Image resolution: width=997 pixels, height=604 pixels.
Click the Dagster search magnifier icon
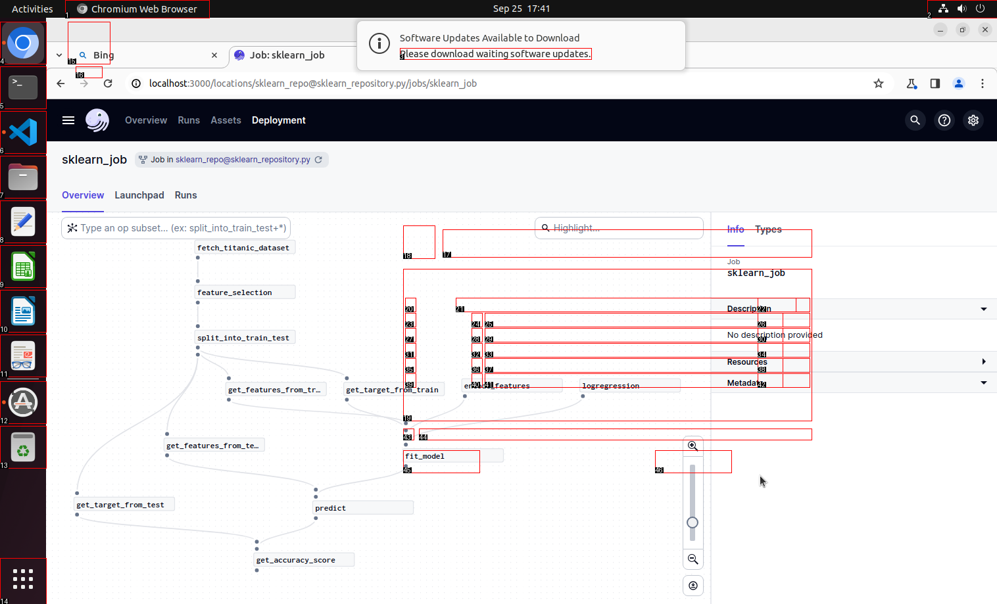pos(915,120)
